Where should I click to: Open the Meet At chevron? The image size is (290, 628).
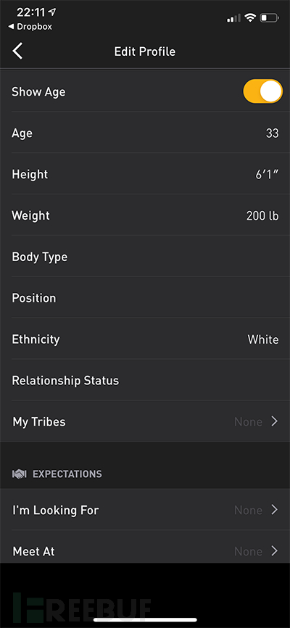tap(274, 551)
